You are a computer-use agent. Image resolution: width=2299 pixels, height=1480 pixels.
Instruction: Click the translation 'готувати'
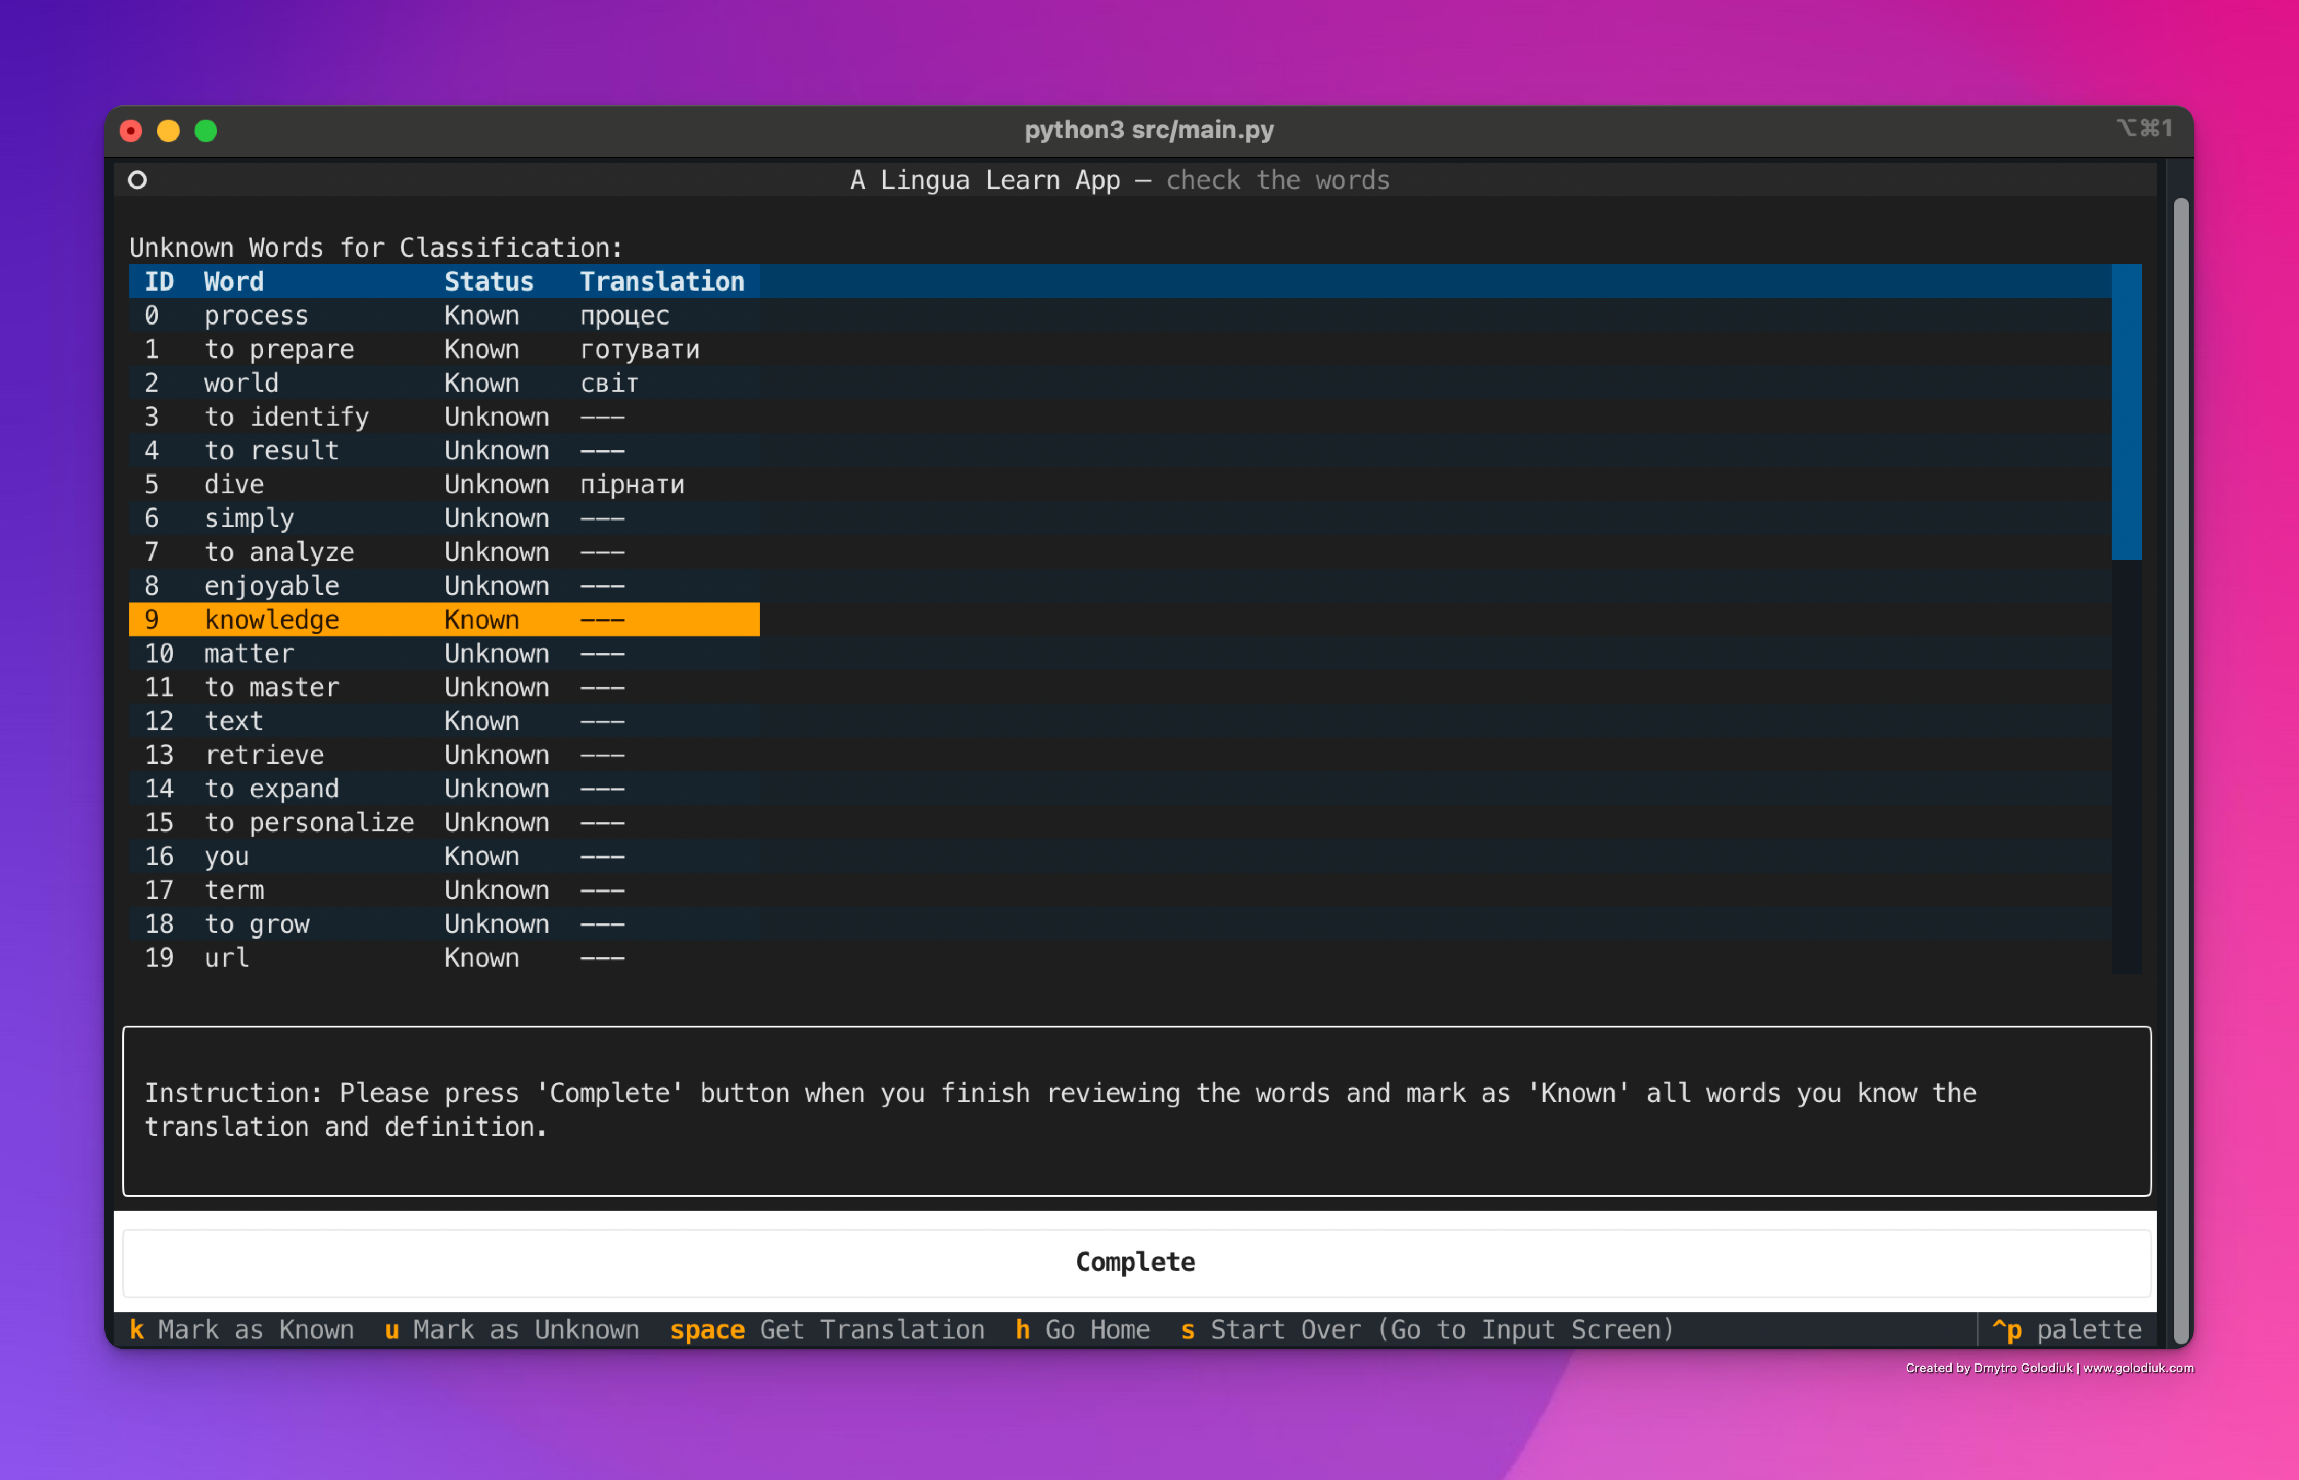coord(640,350)
